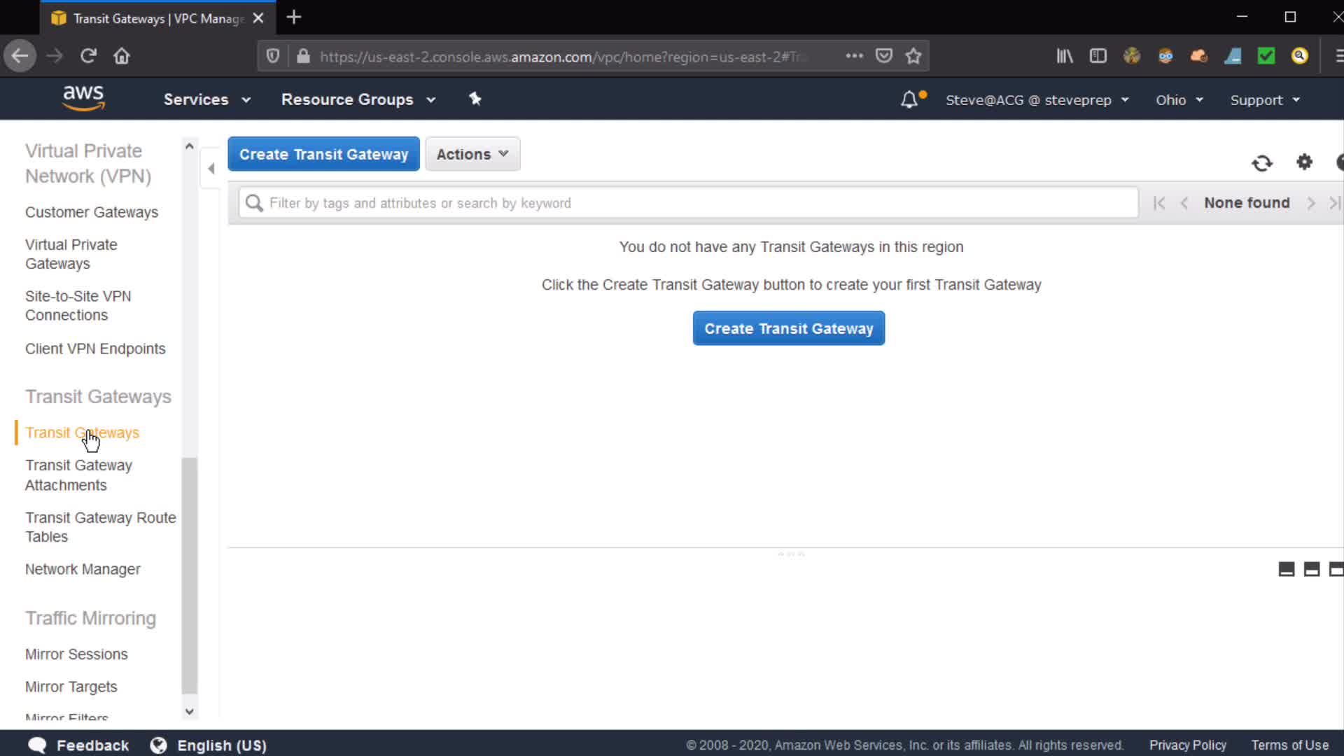This screenshot has height=756, width=1344.
Task: Switch to medium bottom panel layout icon
Action: 1311,569
